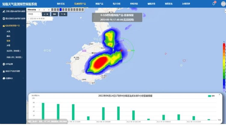Click the notification bell icon
The image size is (226, 127).
pyautogui.click(x=214, y=4)
